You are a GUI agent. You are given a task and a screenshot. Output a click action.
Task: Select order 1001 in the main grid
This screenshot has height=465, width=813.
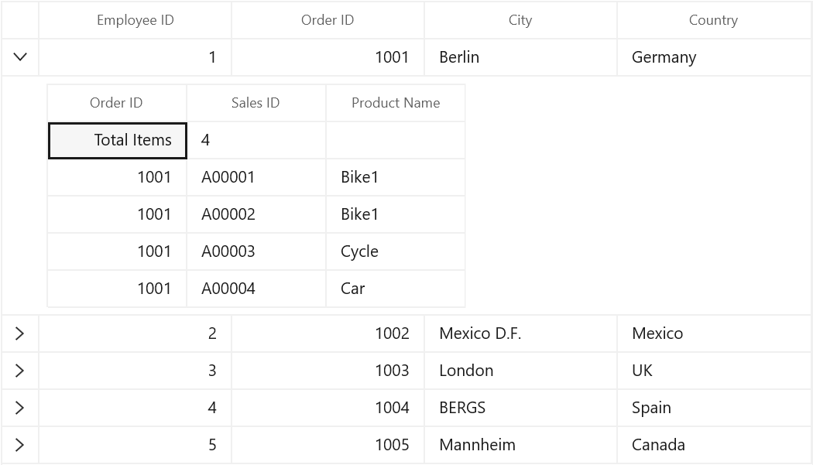328,57
